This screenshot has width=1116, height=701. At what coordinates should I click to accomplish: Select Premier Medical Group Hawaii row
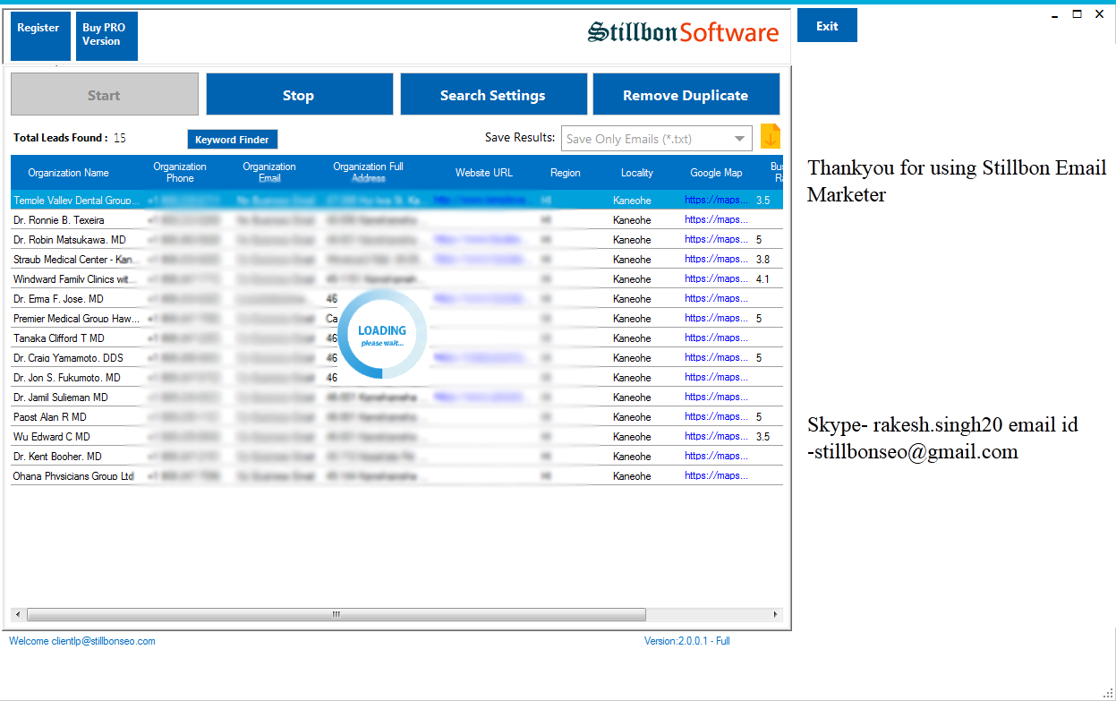pyautogui.click(x=396, y=319)
